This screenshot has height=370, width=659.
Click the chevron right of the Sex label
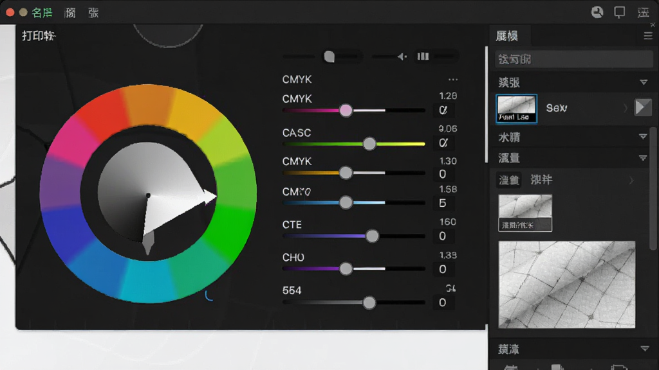coord(626,108)
